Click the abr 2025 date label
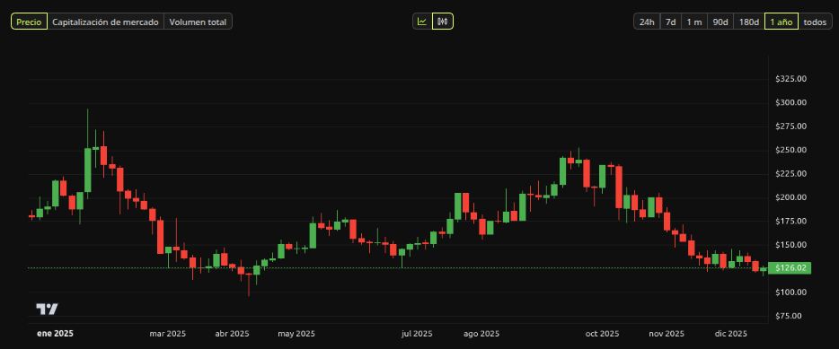Image resolution: width=839 pixels, height=349 pixels. pos(232,334)
